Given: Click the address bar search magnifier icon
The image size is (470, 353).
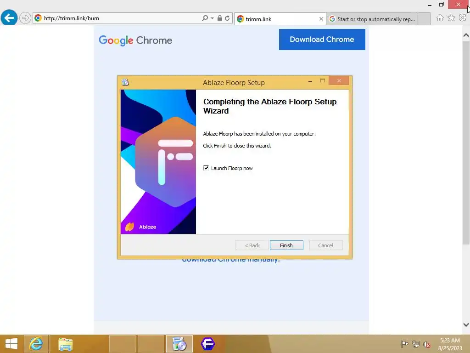Looking at the screenshot, I should coord(205,18).
